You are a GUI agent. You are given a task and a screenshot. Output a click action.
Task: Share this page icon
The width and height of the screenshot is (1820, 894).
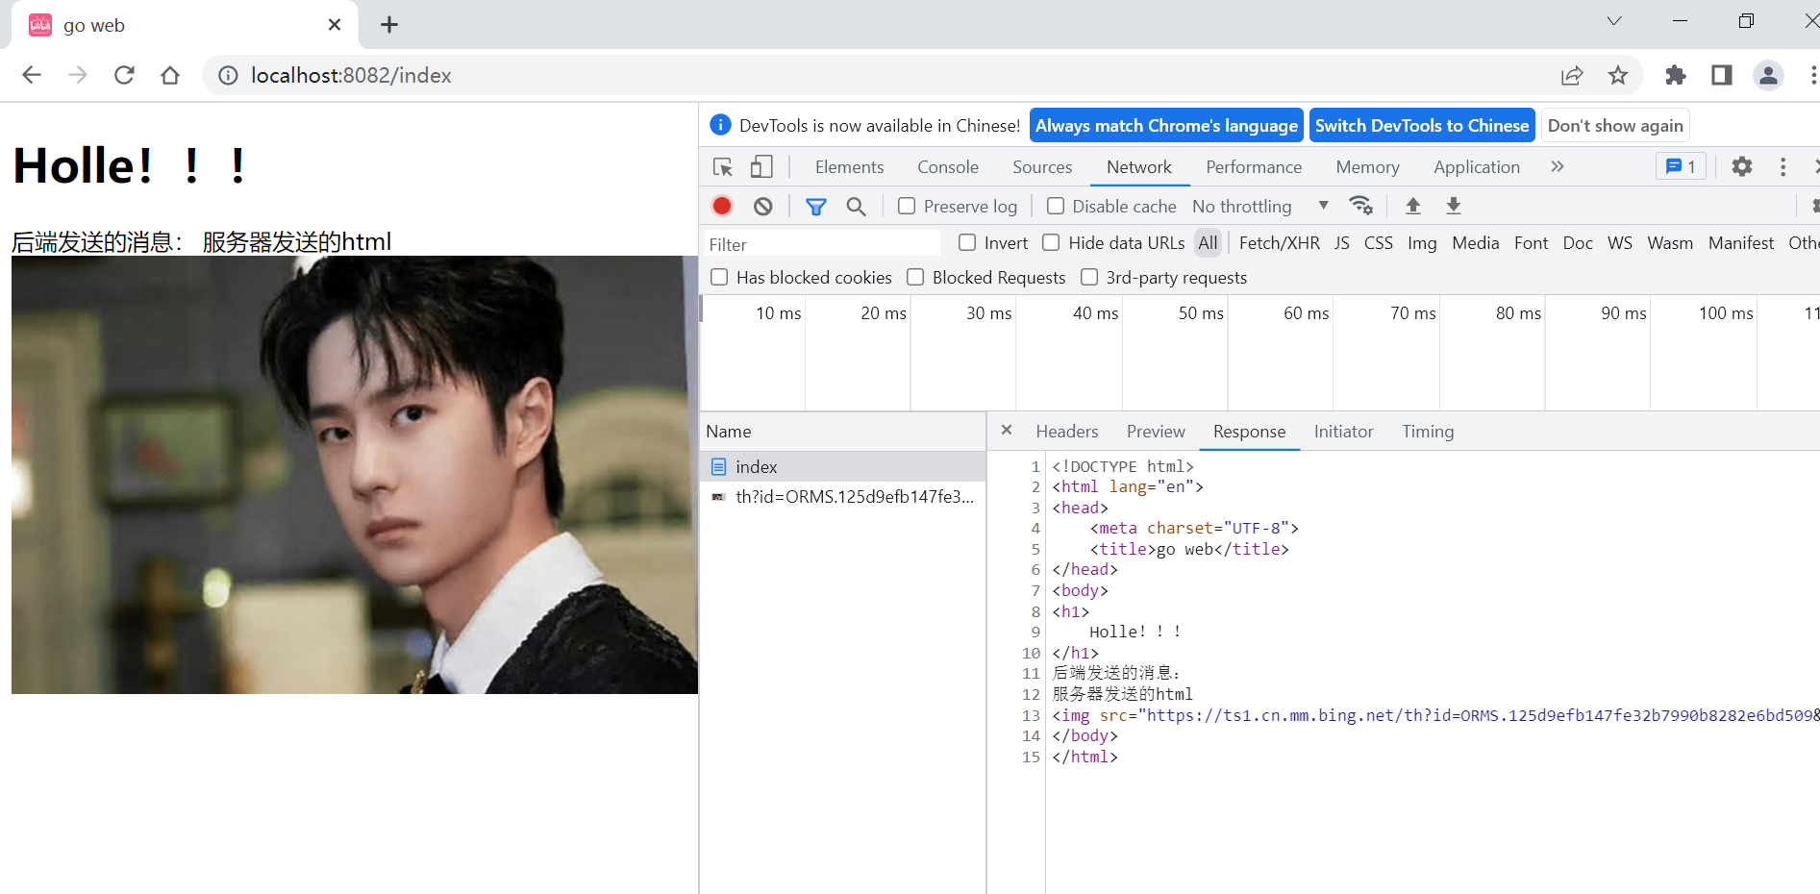tap(1572, 75)
